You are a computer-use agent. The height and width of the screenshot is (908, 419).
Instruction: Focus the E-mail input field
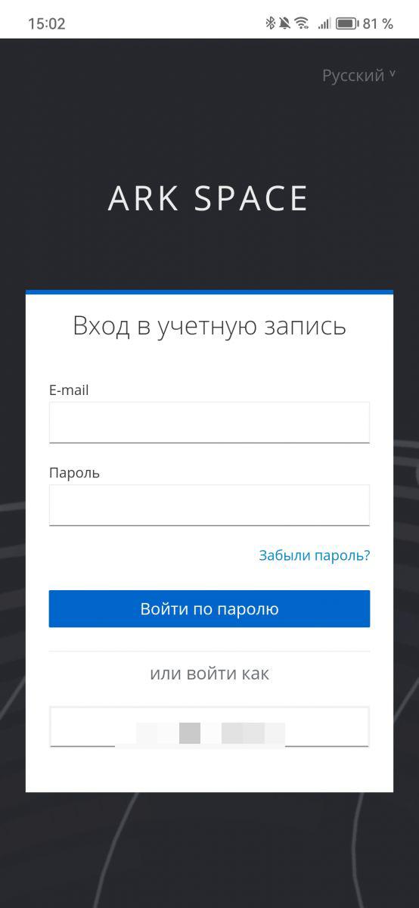[x=209, y=422]
